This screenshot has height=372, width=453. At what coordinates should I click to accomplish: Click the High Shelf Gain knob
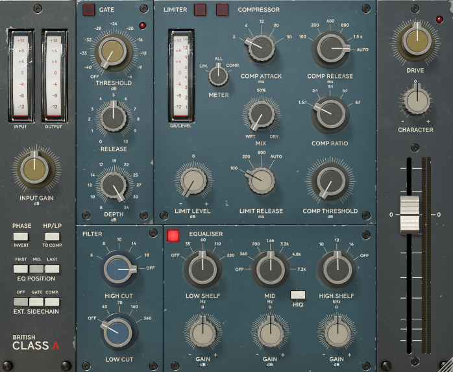(337, 333)
